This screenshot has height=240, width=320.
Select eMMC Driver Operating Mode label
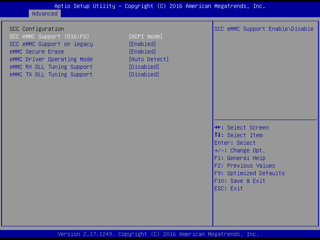point(51,59)
